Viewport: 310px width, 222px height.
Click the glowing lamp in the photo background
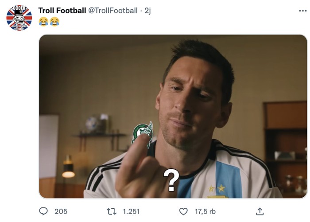[68, 171]
